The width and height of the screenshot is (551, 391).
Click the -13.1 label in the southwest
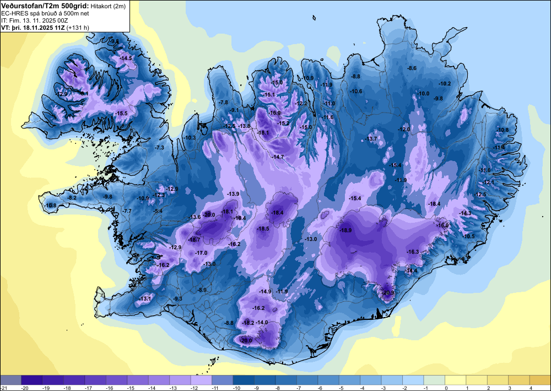(x=145, y=298)
